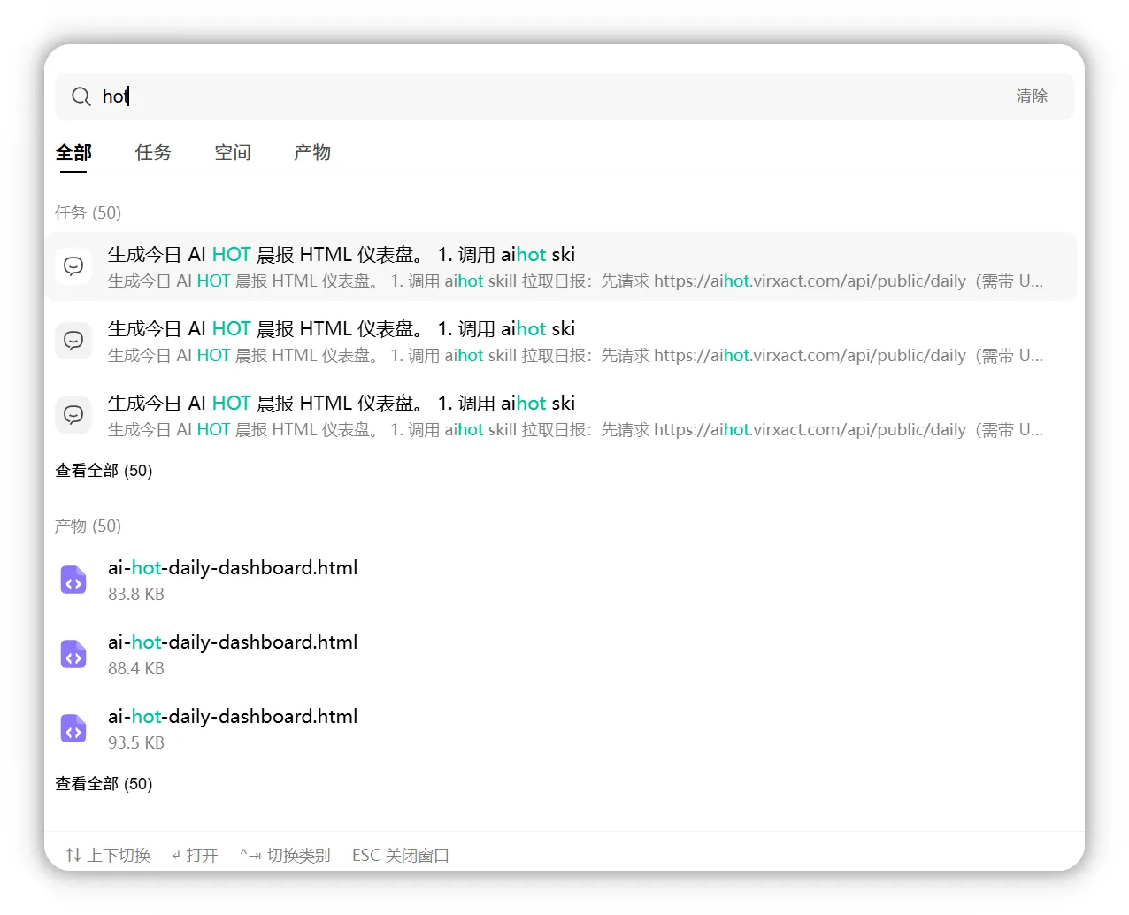This screenshot has width=1129, height=915.
Task: View all 50 results under 产物 section
Action: click(104, 784)
